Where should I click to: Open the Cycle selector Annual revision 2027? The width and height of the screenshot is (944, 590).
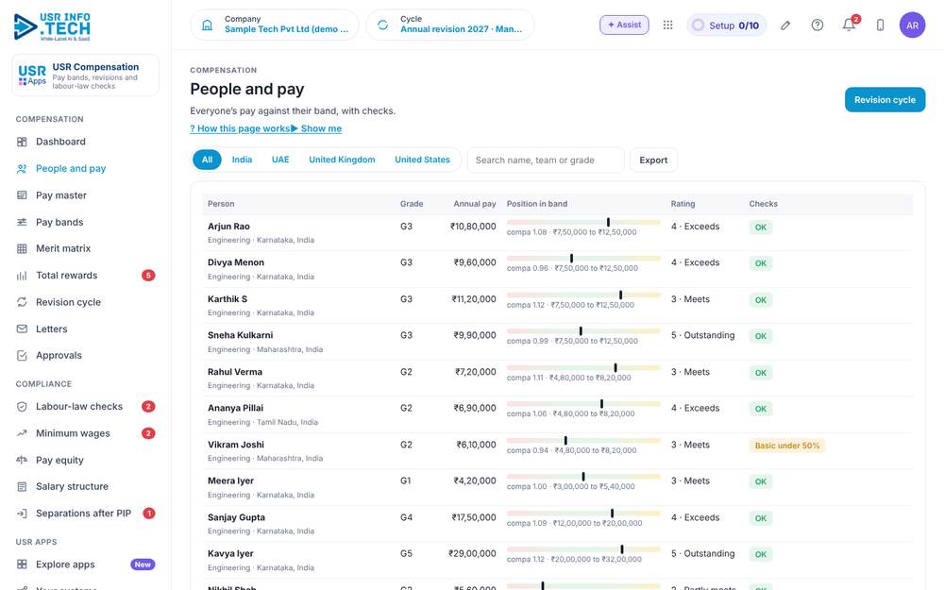click(450, 25)
